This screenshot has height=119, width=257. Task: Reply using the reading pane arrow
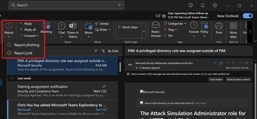pos(227,63)
